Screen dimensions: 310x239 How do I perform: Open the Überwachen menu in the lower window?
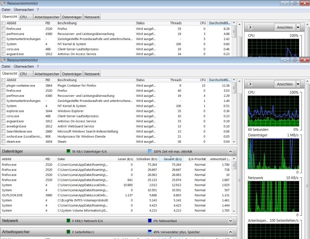coord(24,66)
